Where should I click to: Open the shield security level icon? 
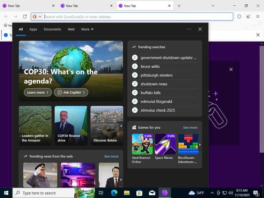[239, 16]
